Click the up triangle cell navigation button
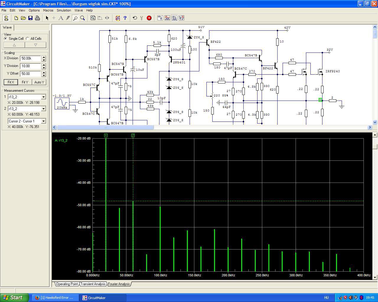The height and width of the screenshot is (302, 378). [x=14, y=45]
